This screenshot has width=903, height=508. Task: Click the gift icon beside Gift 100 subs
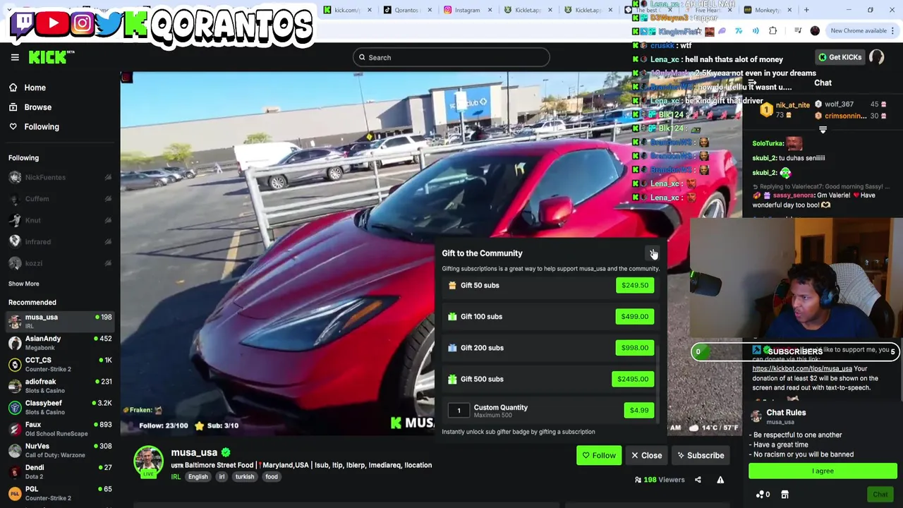pos(452,316)
